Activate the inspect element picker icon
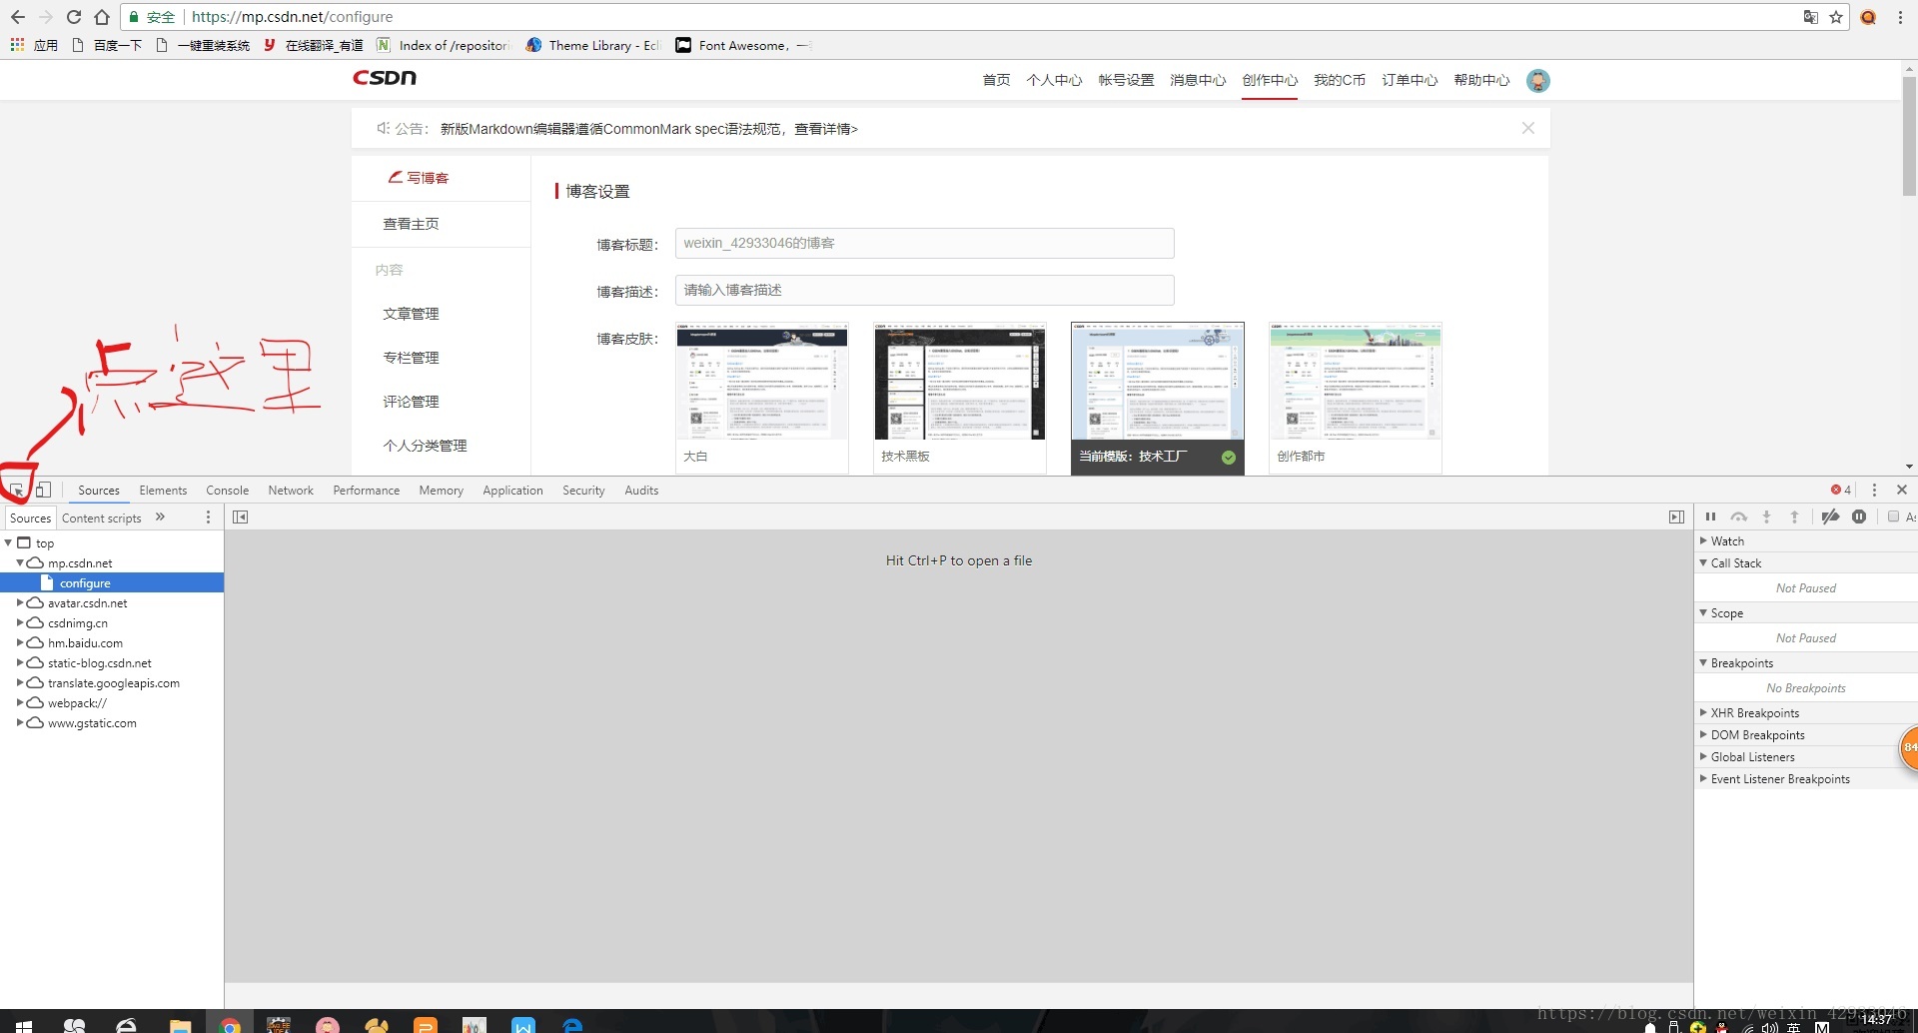Image resolution: width=1918 pixels, height=1033 pixels. 17,491
